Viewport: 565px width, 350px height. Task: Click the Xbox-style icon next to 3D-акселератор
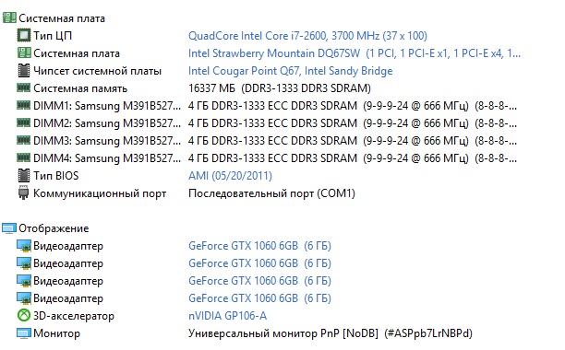pos(24,316)
